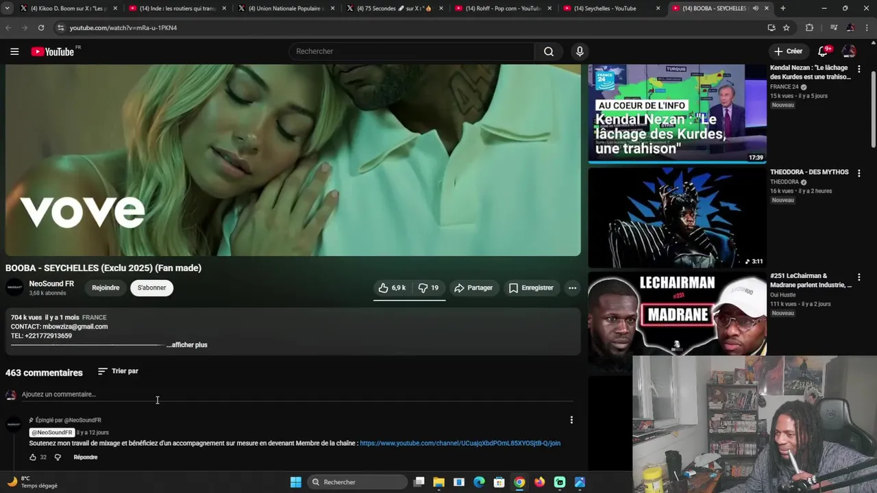Screen dimensions: 877x493
Task: Click the YouTube Rechercher search field
Action: (411, 51)
